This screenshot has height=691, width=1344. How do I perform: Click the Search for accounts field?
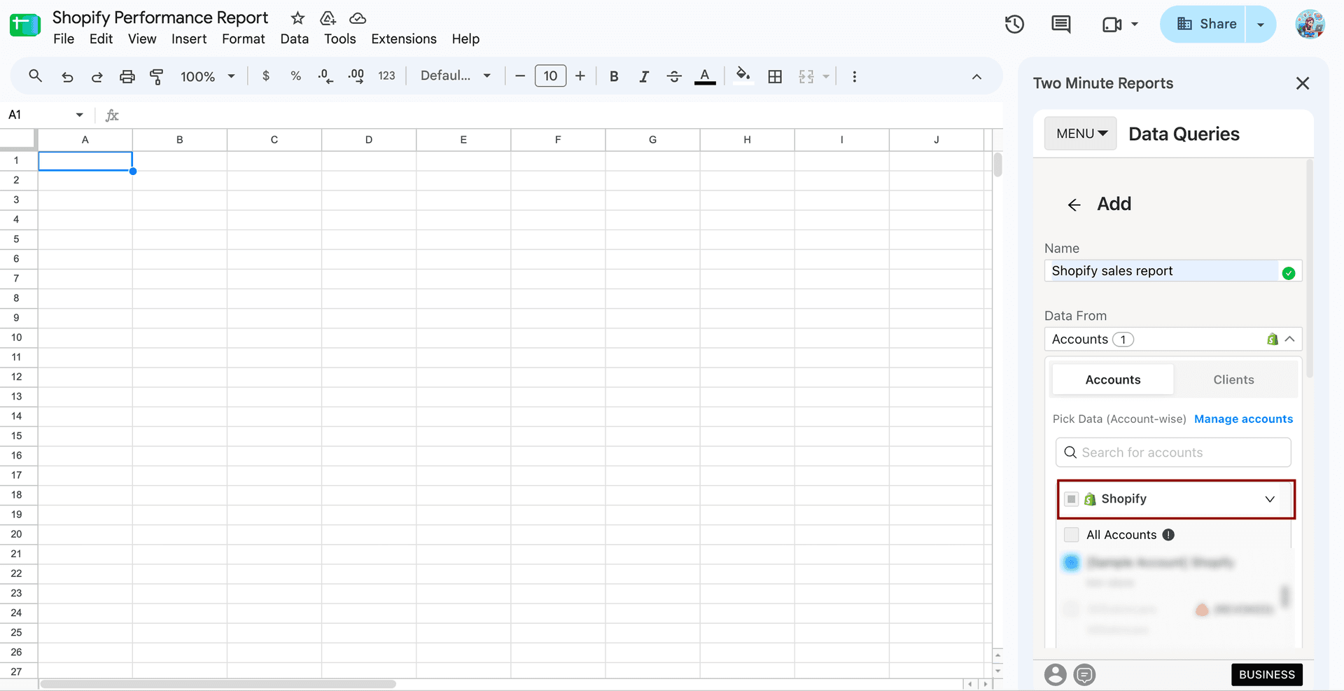pos(1173,452)
